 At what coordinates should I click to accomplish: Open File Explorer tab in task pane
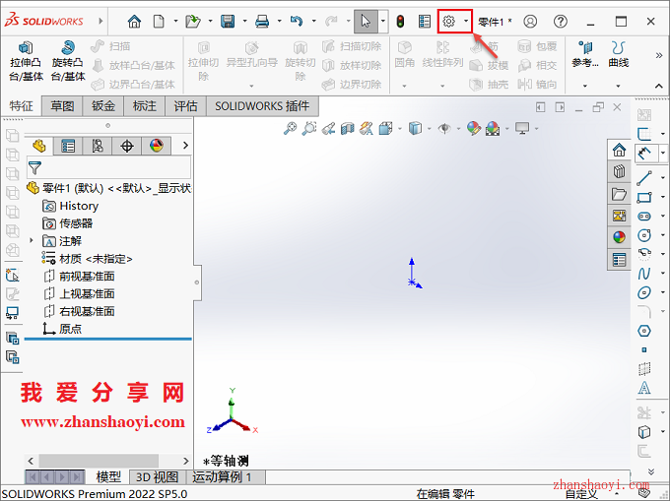[x=619, y=194]
